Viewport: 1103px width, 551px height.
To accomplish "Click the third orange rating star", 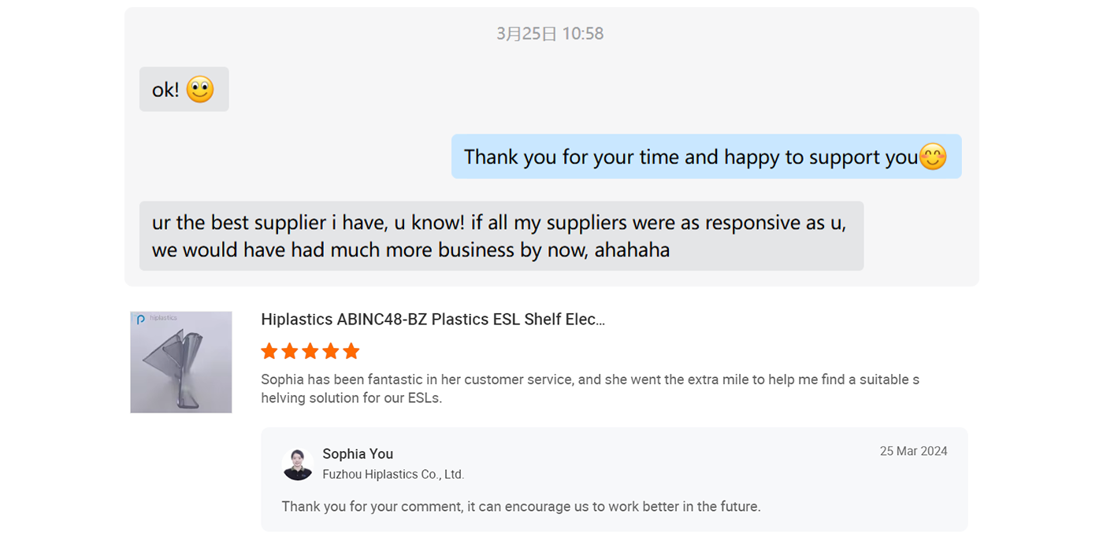I will pos(310,351).
